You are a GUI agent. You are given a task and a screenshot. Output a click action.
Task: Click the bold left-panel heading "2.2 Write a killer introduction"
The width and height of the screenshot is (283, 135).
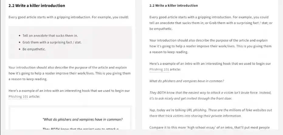[x=37, y=5]
